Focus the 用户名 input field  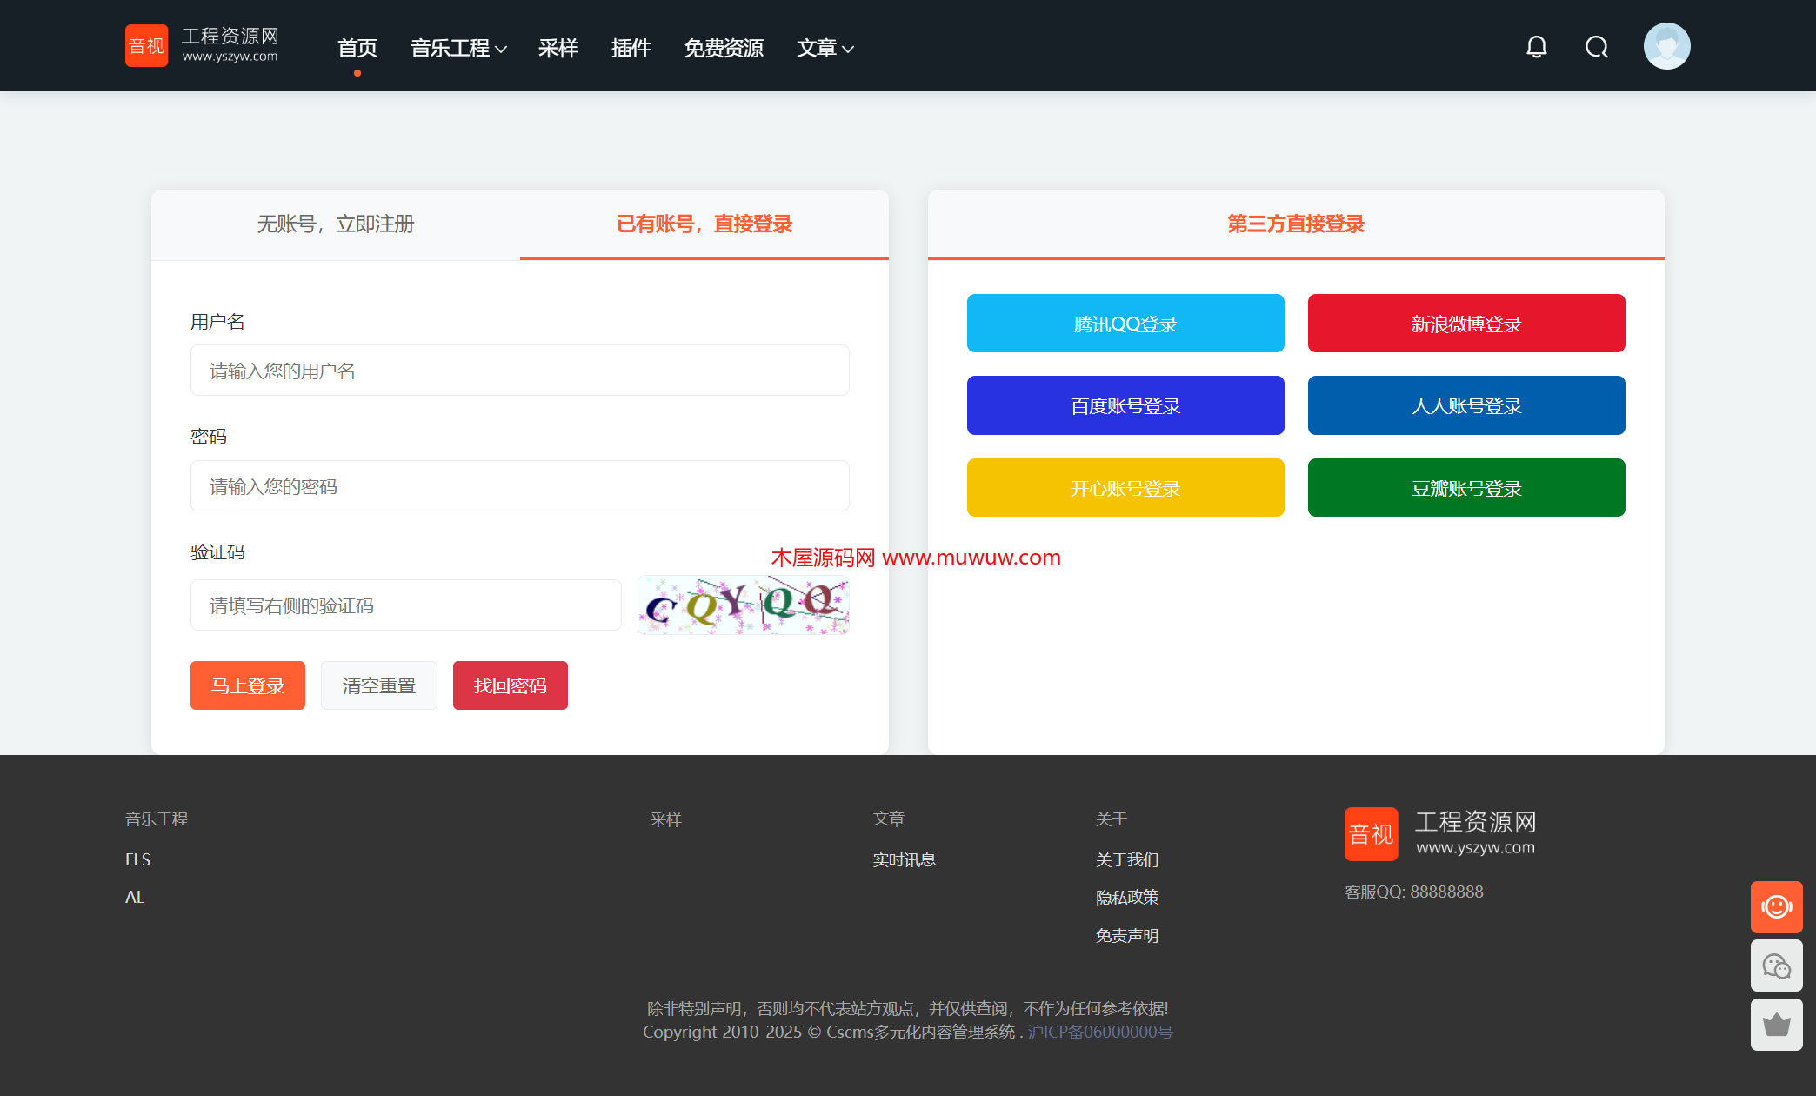pyautogui.click(x=519, y=371)
